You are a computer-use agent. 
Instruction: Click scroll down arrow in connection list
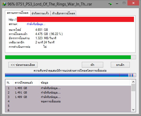click(x=133, y=110)
